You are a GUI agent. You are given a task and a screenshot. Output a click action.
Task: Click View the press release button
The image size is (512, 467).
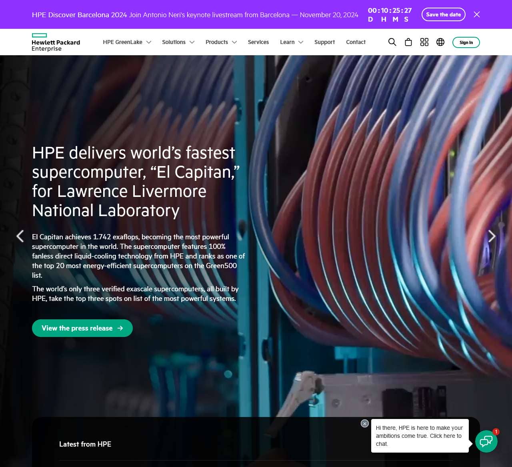pyautogui.click(x=82, y=328)
